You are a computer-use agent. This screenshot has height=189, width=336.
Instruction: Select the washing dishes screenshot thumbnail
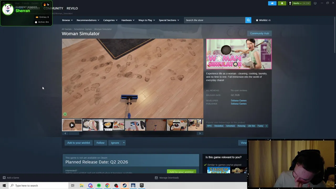[93, 125]
